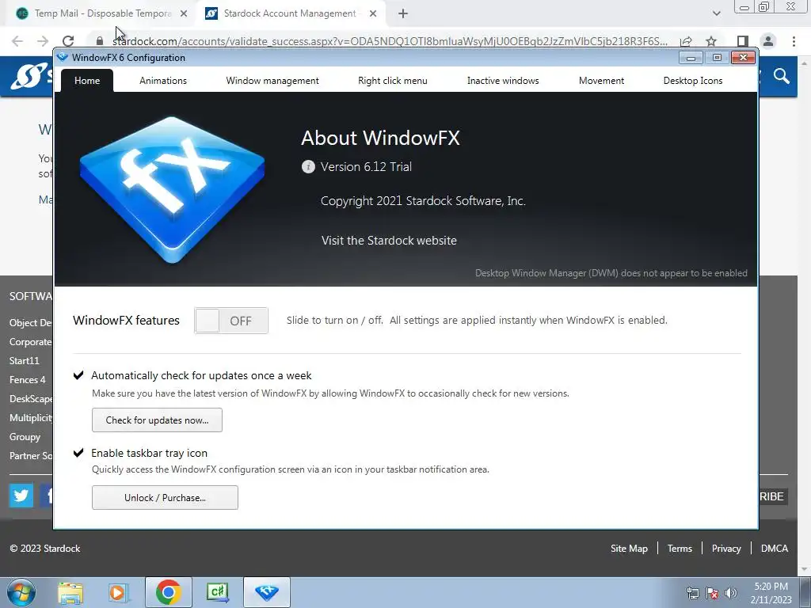This screenshot has height=608, width=811.
Task: Click the browser page scrollbar down arrow
Action: tap(804, 570)
